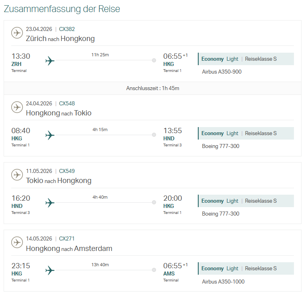
Task: Click the Anschlusszeit 1h 45m bar
Action: point(152,88)
